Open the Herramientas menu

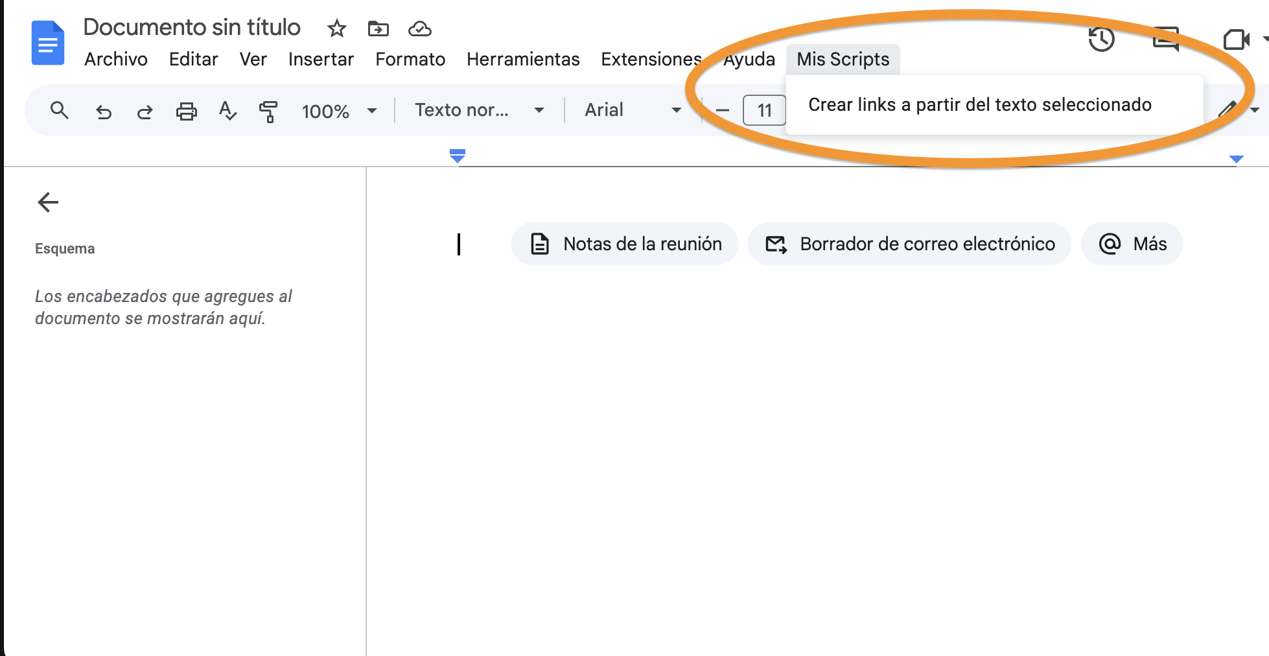[x=523, y=59]
